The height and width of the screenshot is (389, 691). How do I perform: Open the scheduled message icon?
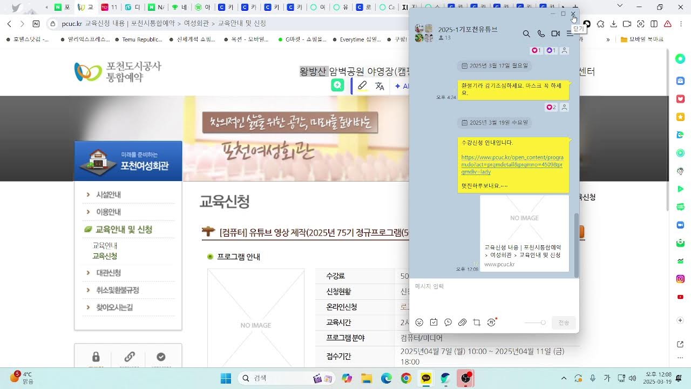click(448, 323)
